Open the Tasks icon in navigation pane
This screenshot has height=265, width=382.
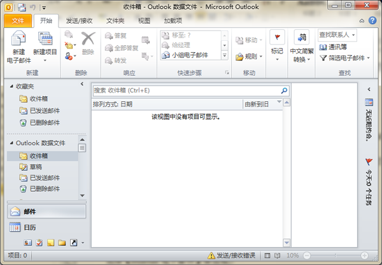(x=39, y=243)
